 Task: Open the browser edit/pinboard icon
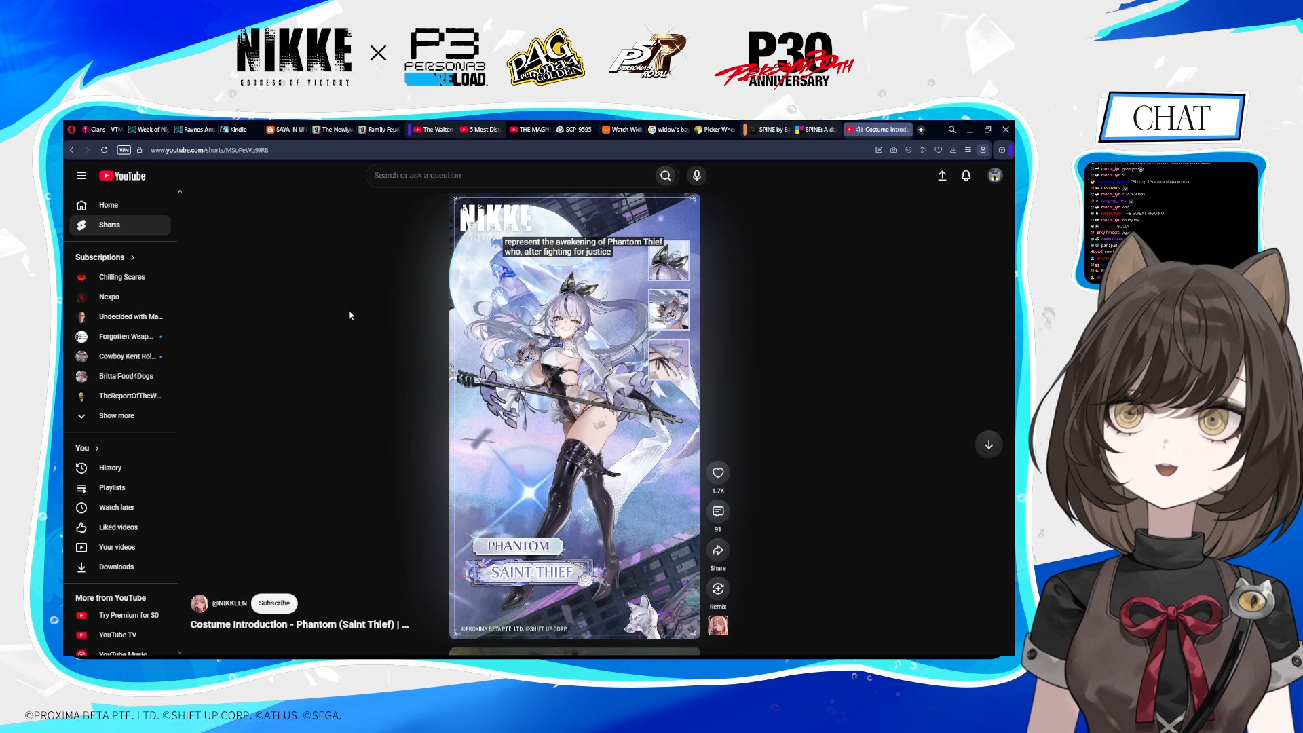pos(879,150)
